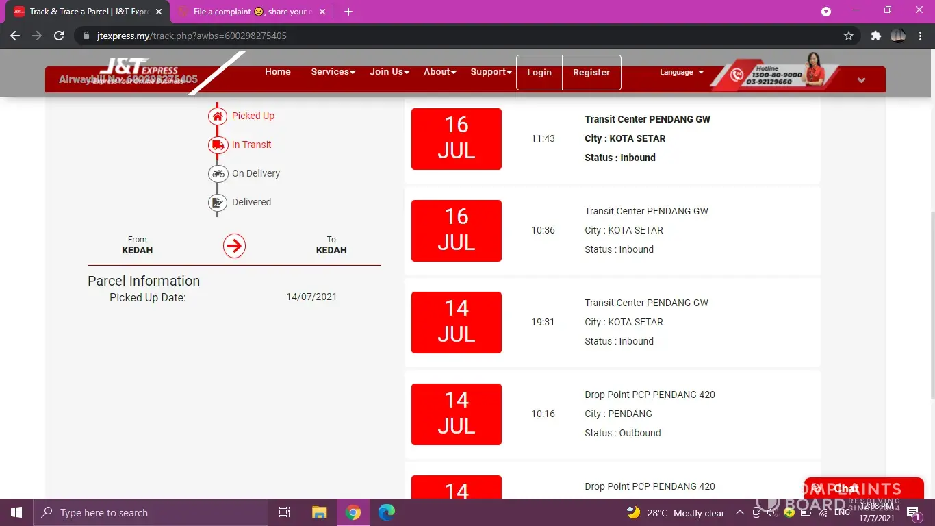
Task: Open Chrome's tab search dropdown
Action: click(826, 12)
